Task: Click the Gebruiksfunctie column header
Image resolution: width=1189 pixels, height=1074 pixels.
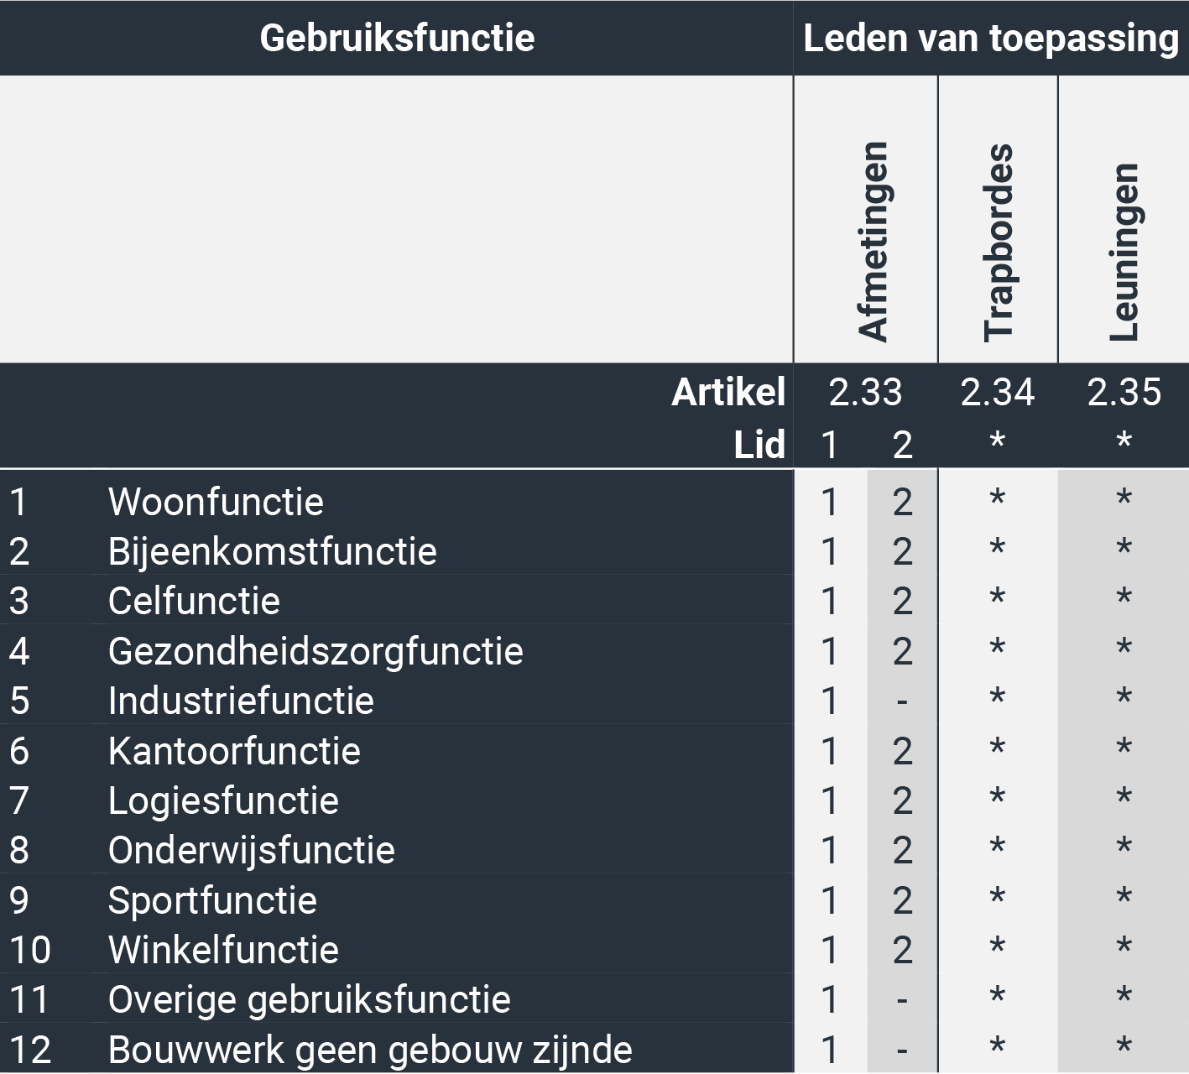Action: [x=397, y=39]
